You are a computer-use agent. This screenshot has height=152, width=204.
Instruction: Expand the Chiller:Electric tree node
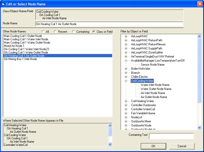(126, 77)
